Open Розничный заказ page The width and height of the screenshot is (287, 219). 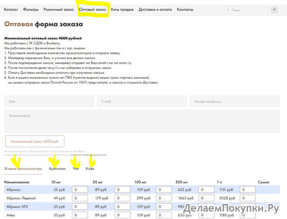coord(59,9)
